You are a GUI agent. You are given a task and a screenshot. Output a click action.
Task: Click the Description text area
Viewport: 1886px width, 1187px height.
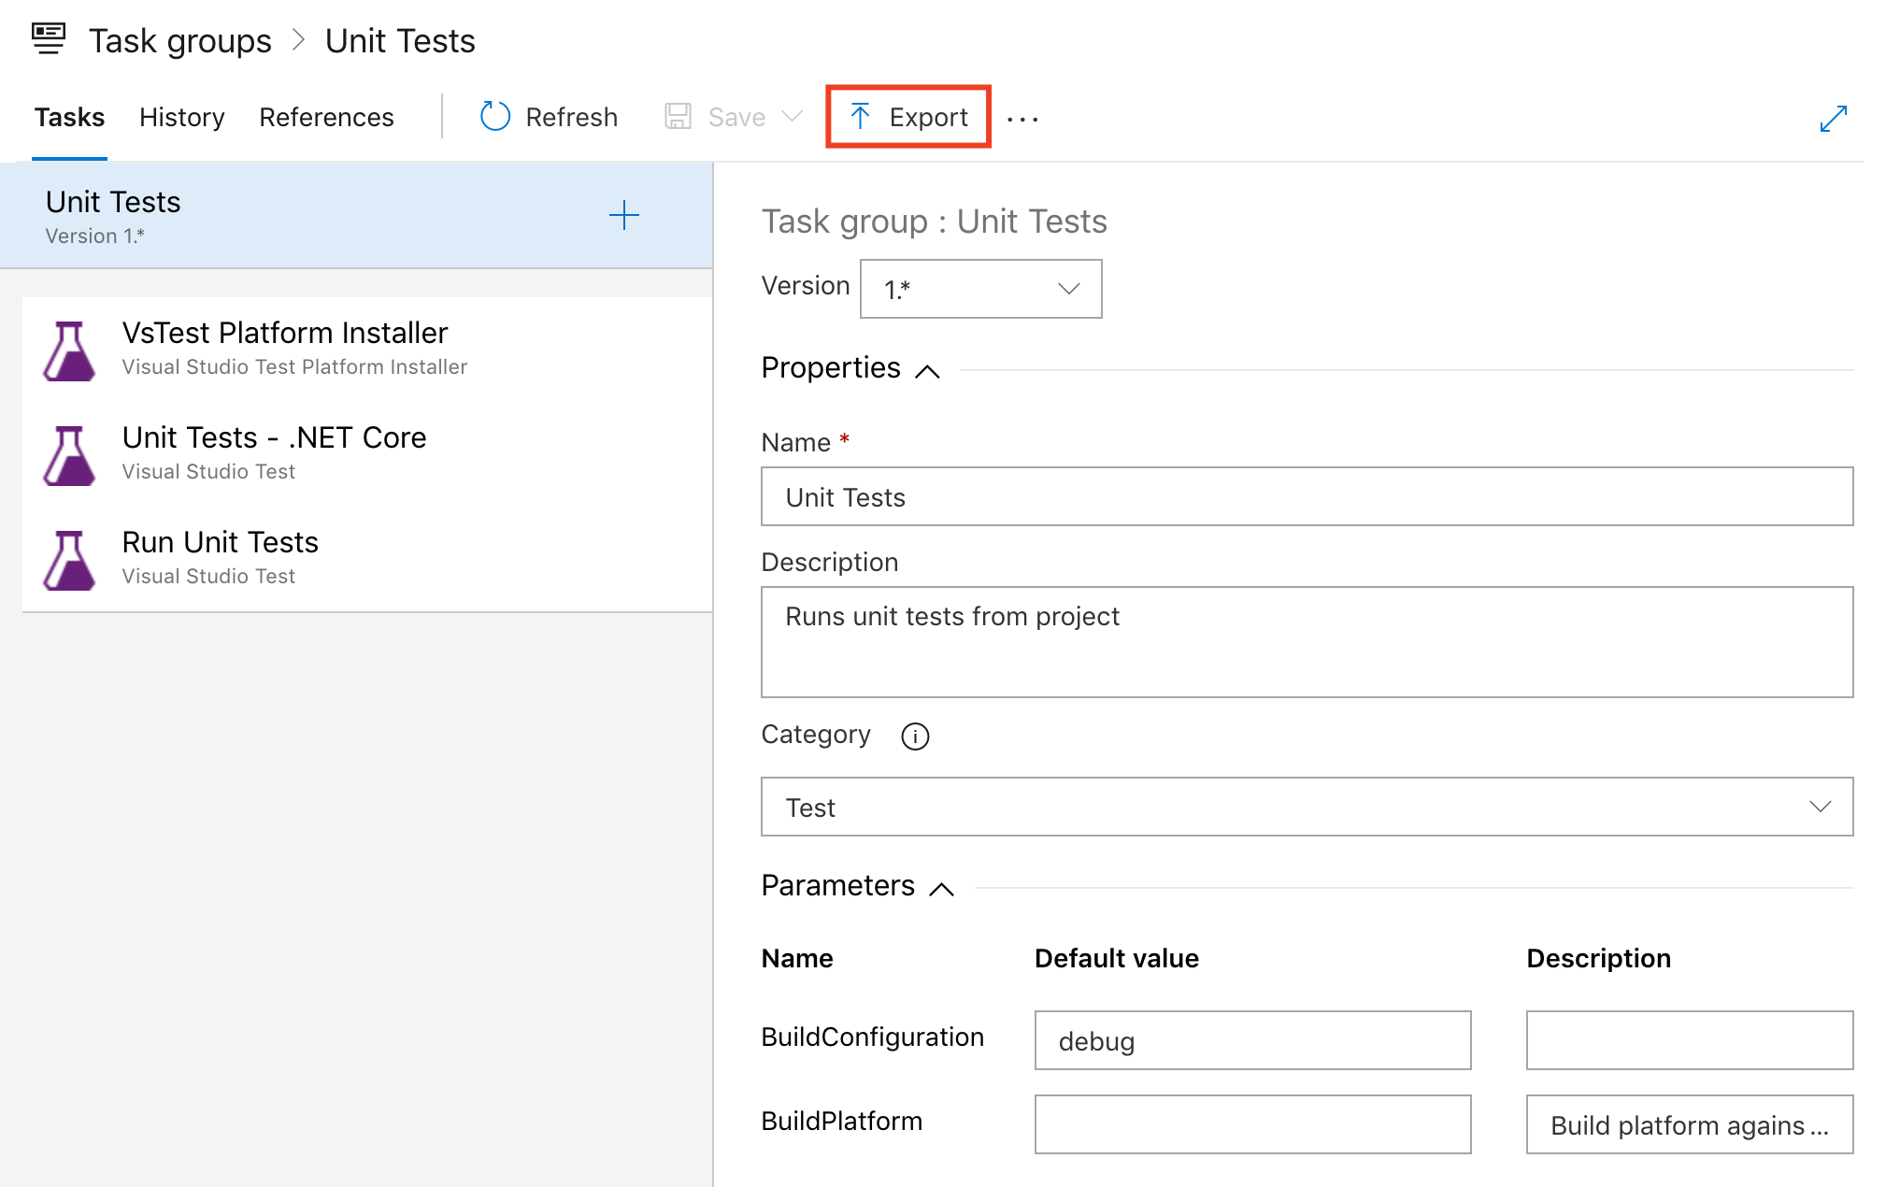[1307, 642]
